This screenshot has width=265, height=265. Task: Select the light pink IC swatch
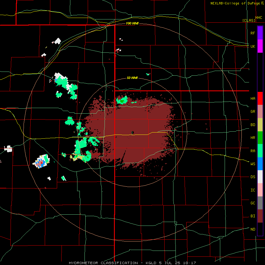point(260,190)
